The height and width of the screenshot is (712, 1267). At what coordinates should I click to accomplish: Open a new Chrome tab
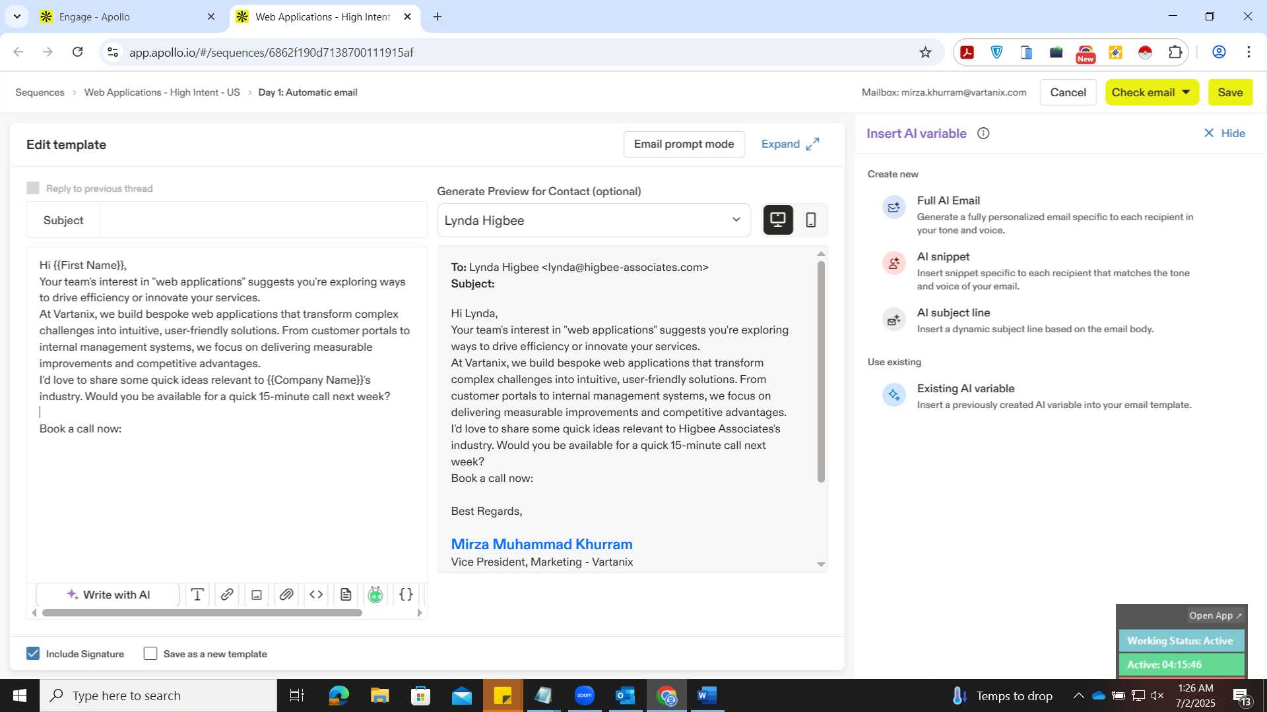(x=438, y=16)
